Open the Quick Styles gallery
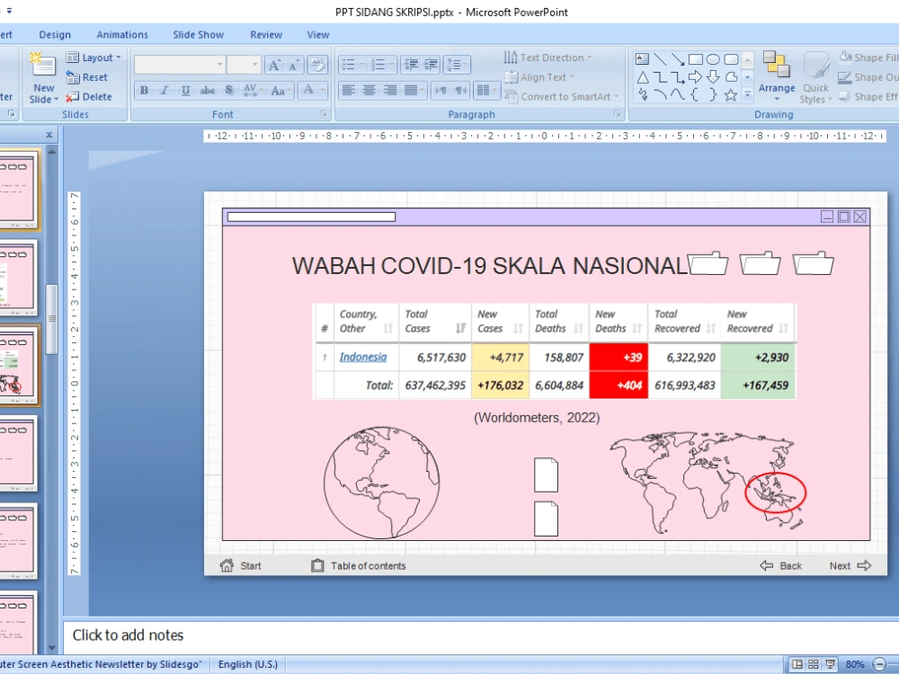This screenshot has width=899, height=674. click(815, 78)
